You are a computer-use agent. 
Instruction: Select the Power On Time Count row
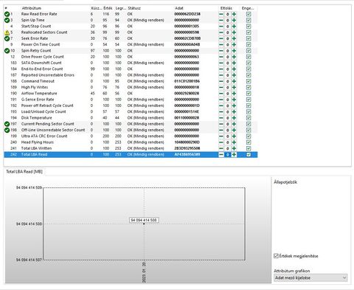(x=131, y=45)
